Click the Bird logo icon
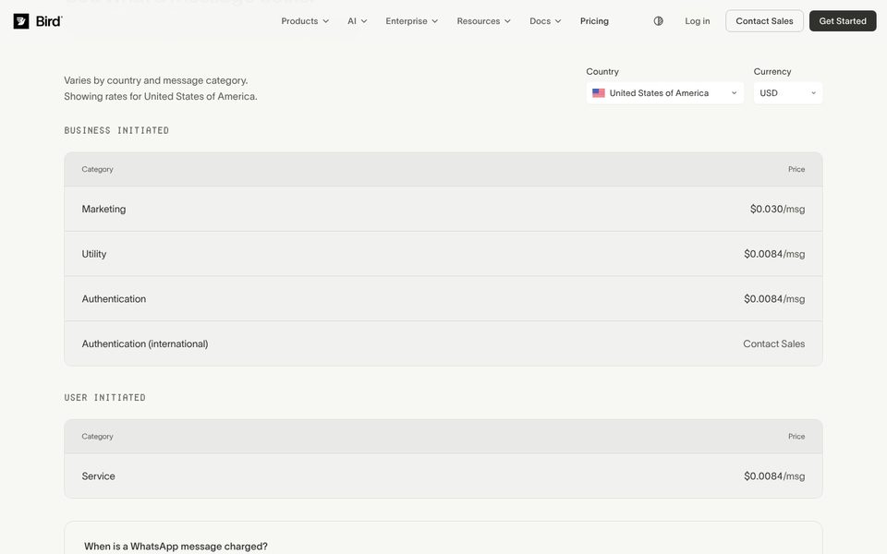The image size is (887, 554). [x=21, y=21]
